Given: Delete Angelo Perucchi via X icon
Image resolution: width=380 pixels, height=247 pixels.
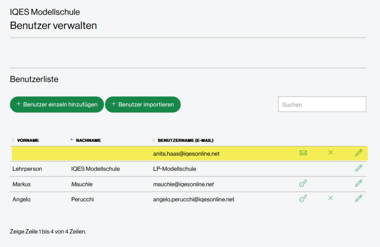Looking at the screenshot, I should [331, 198].
